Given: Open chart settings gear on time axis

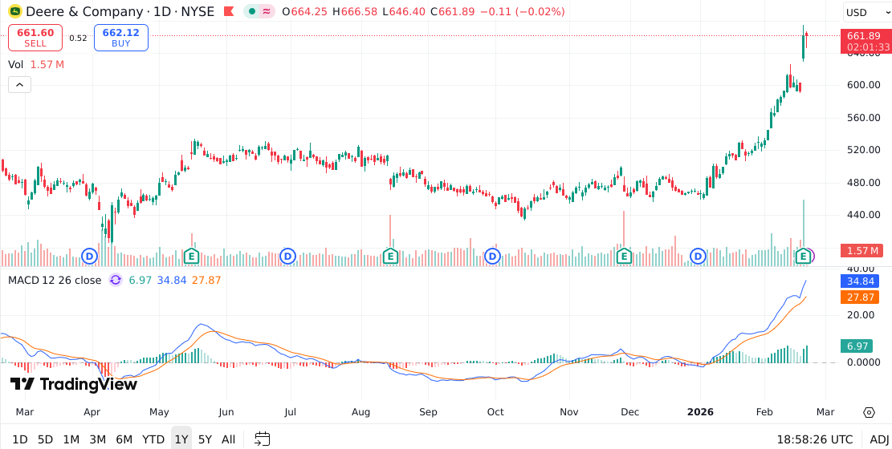Looking at the screenshot, I should point(869,412).
